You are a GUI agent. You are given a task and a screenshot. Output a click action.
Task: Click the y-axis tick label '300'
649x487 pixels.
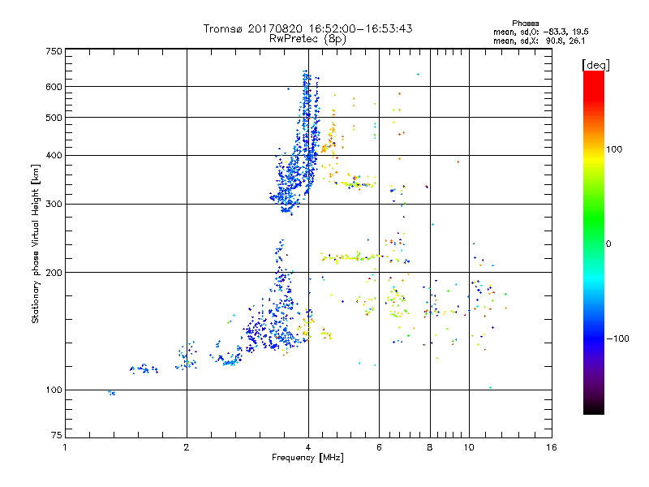pos(54,205)
